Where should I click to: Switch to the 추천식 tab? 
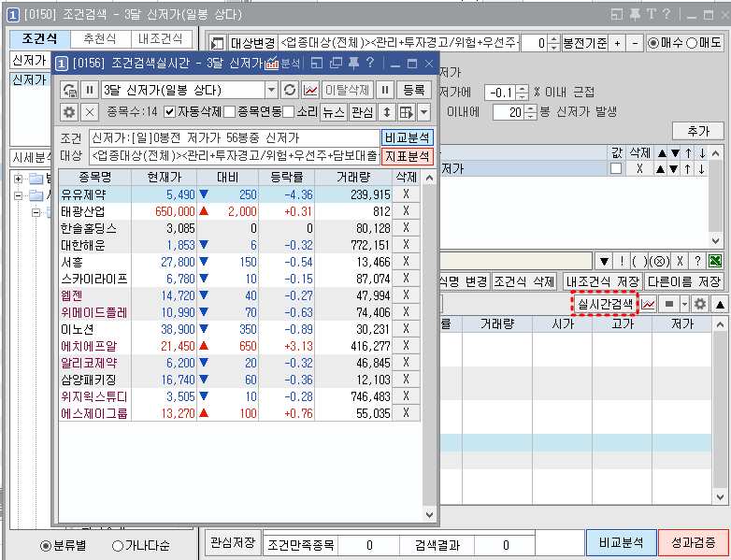(x=100, y=38)
